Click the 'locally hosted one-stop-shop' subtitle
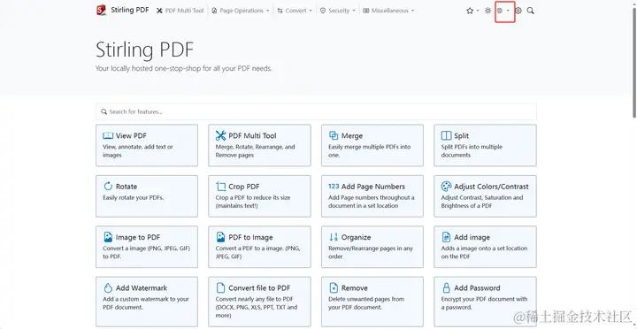 tap(184, 69)
